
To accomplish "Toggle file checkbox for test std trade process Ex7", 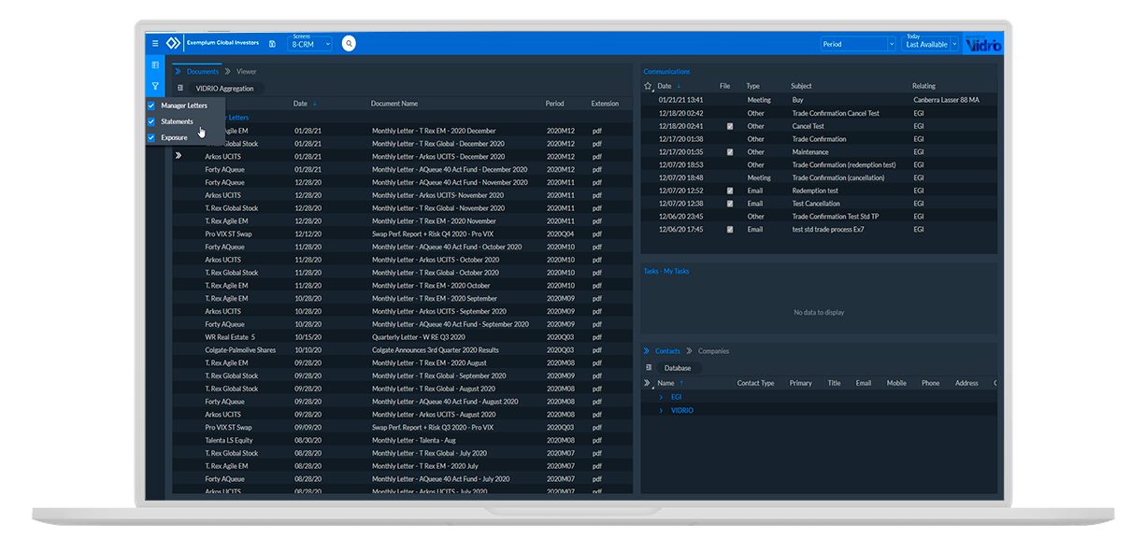I will [730, 229].
